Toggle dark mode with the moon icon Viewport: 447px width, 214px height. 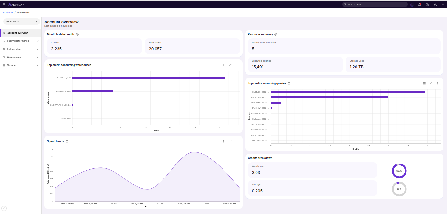[x=435, y=4]
